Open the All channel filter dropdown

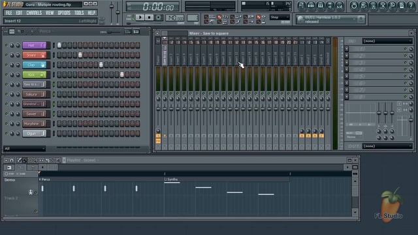[x=25, y=148]
